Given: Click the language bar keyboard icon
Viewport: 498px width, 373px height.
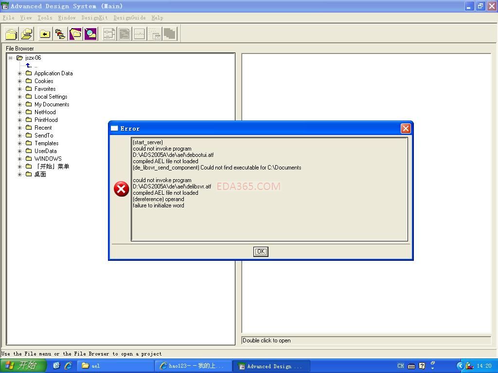Looking at the screenshot, I should click(x=411, y=366).
